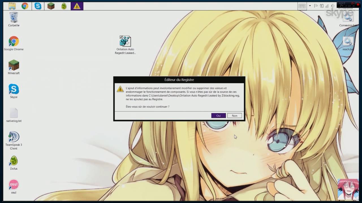The image size is (362, 203).
Task: Select the reach.bat desktop file
Action: (x=348, y=43)
